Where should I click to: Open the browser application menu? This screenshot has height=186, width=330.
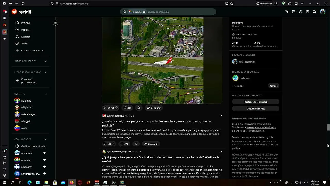(x=302, y=4)
